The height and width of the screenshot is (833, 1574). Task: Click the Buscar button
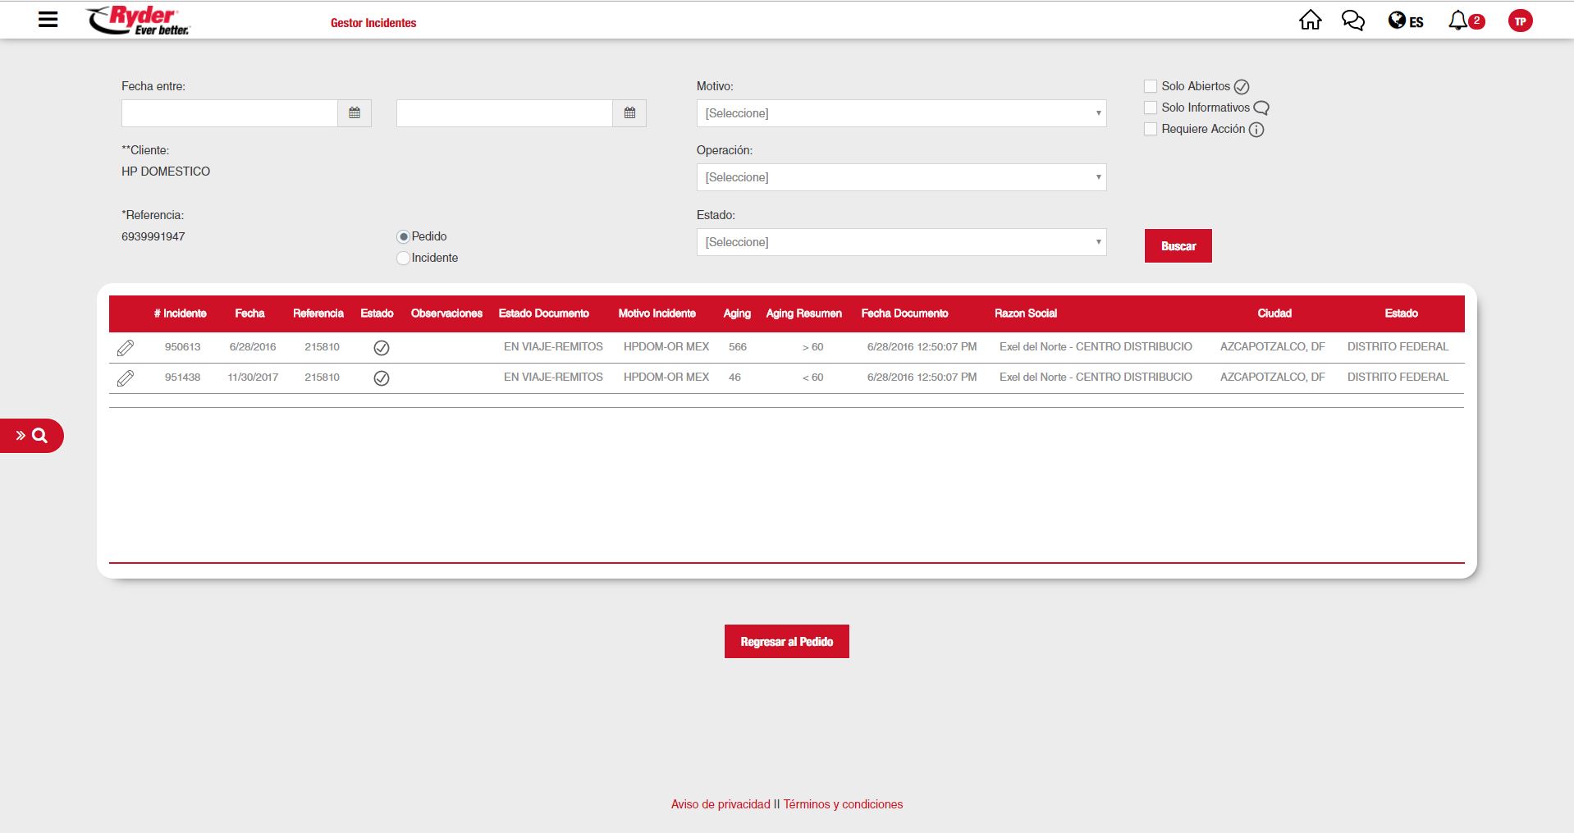tap(1178, 246)
